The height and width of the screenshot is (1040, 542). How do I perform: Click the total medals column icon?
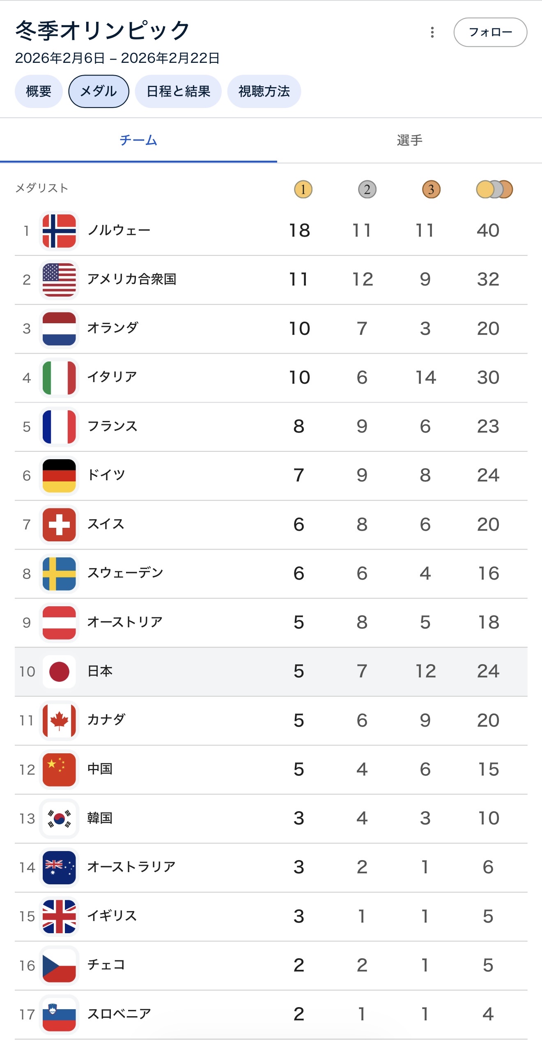click(x=494, y=189)
